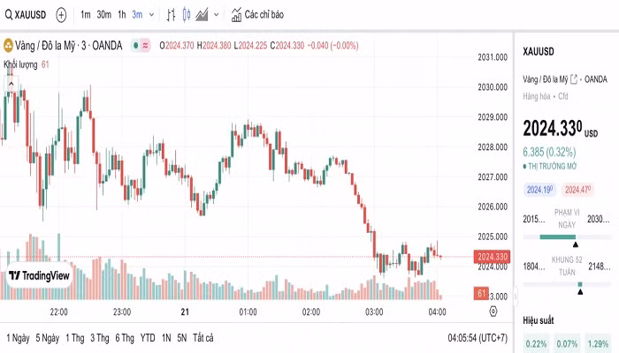Expand the time interval dropdown arrow
619x353 pixels.
tap(151, 15)
